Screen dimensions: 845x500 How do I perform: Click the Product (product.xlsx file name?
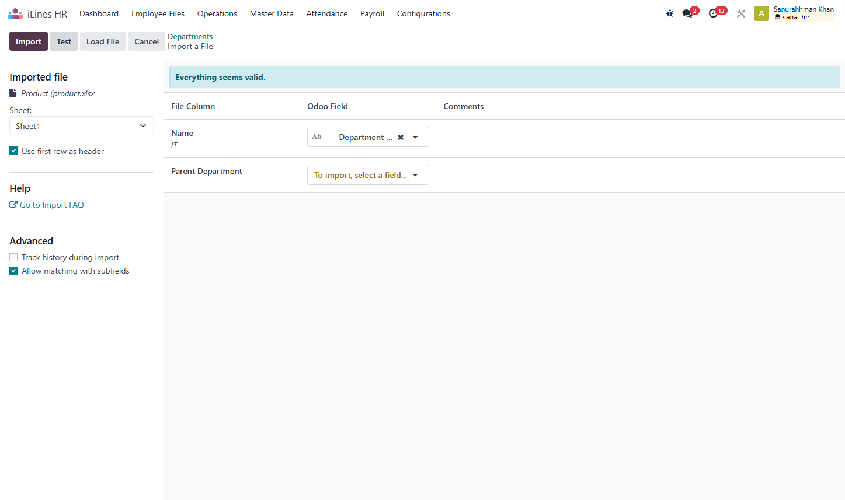58,93
